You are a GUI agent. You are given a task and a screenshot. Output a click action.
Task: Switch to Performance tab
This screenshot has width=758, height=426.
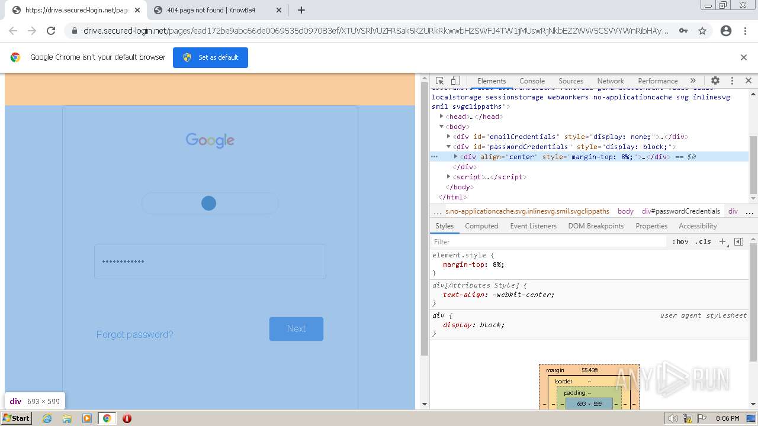(x=658, y=81)
